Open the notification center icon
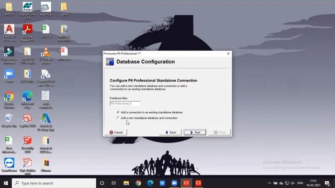This screenshot has height=188, width=335. 327,183
